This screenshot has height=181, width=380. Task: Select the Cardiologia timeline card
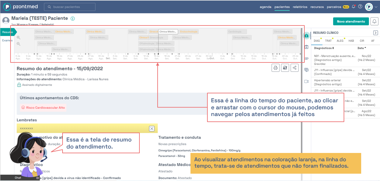click(237, 32)
